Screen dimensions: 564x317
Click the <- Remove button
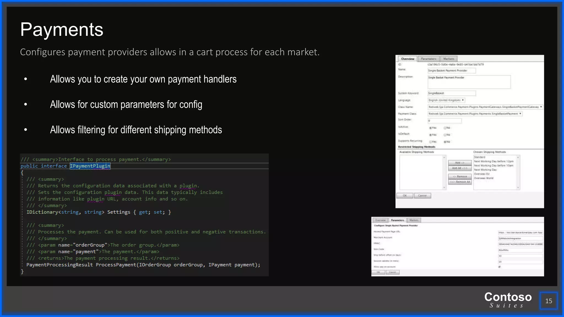click(460, 177)
